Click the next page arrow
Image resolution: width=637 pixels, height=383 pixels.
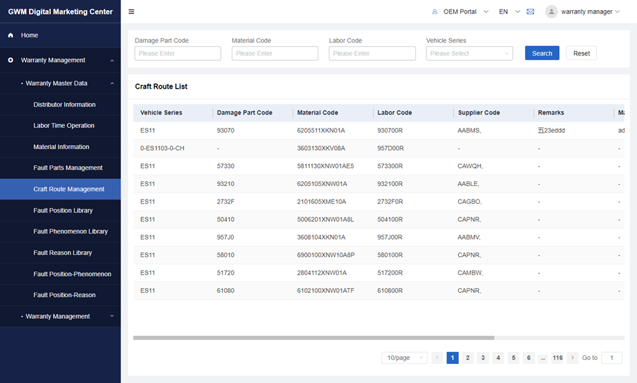[x=573, y=357]
